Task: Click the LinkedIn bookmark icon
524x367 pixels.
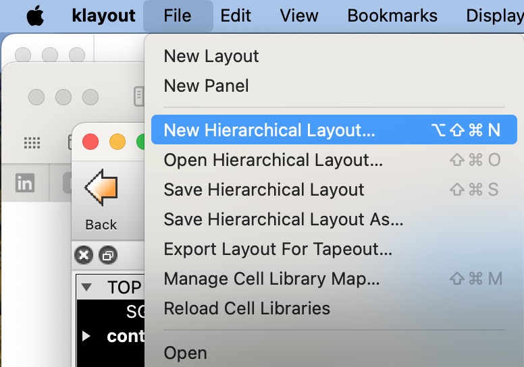Action: click(x=25, y=183)
